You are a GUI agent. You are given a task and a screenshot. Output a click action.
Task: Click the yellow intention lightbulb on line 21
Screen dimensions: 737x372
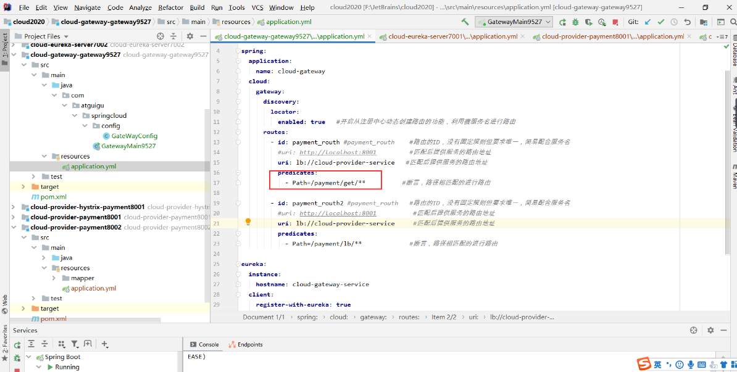(x=248, y=222)
